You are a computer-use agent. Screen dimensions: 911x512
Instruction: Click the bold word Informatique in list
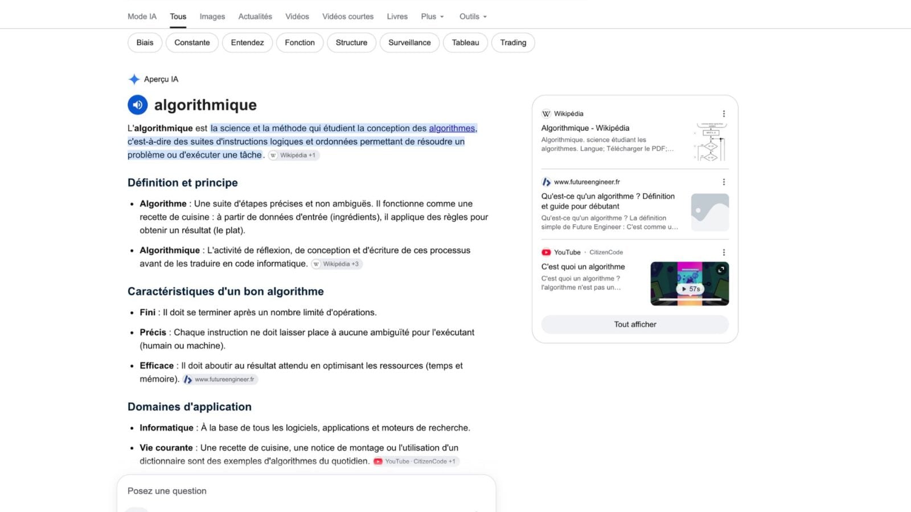pos(166,428)
